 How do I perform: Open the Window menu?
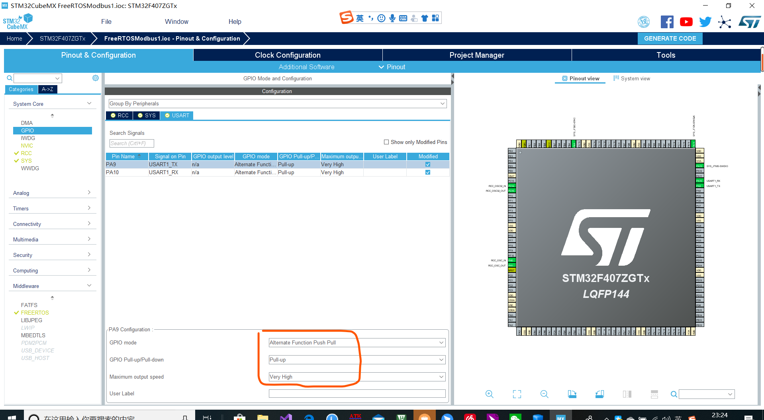point(176,21)
